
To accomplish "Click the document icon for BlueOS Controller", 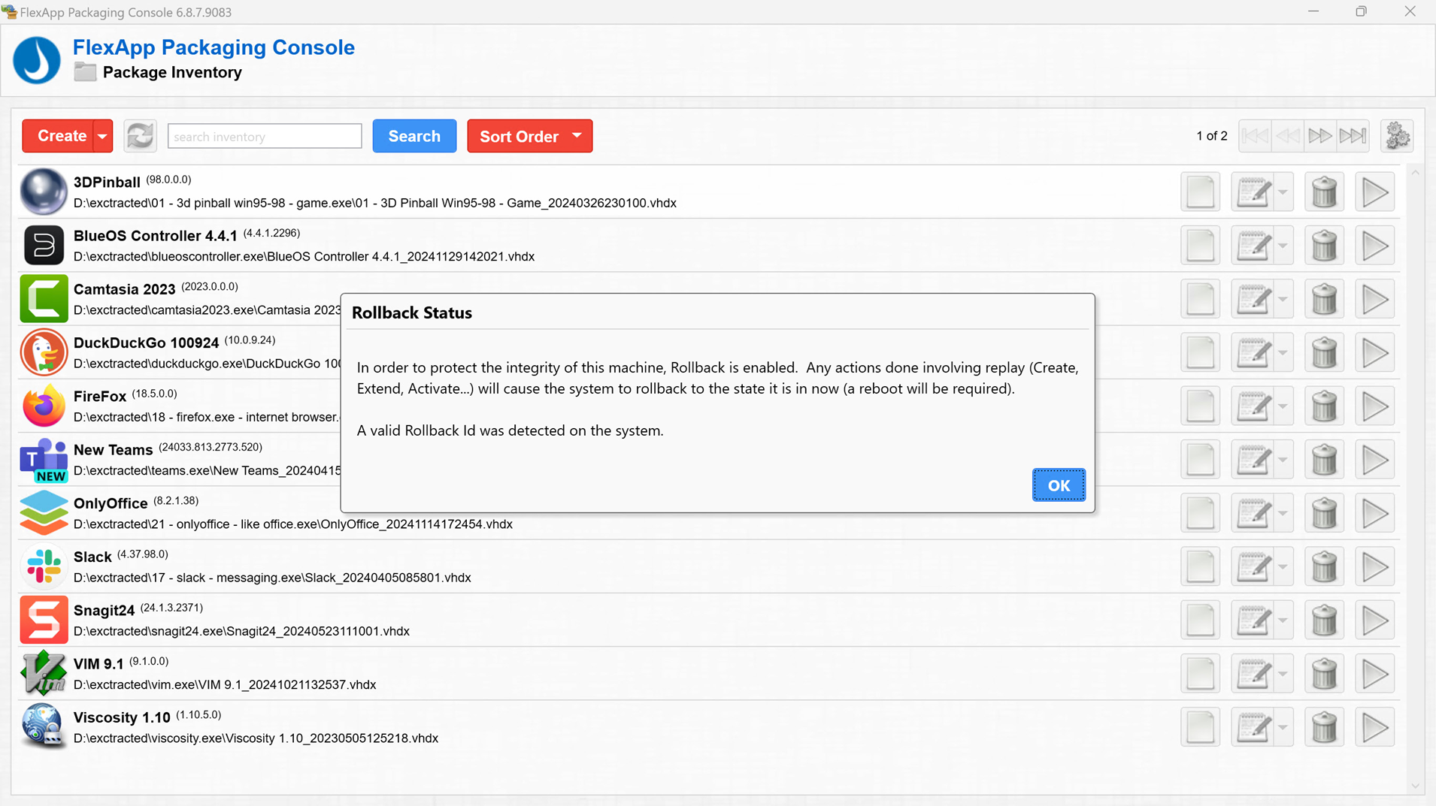I will click(x=1201, y=246).
